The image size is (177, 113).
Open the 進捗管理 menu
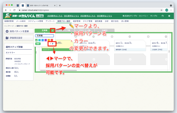click(x=77, y=21)
